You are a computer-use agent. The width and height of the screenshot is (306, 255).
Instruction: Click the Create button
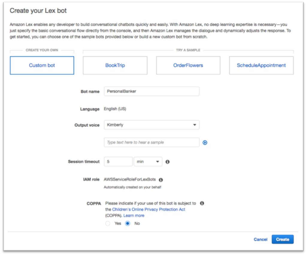coord(283,239)
